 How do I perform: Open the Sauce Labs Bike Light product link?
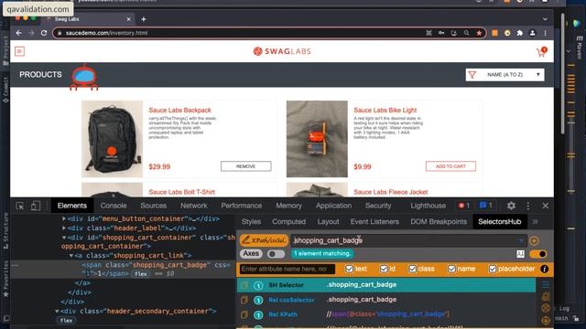click(x=385, y=111)
